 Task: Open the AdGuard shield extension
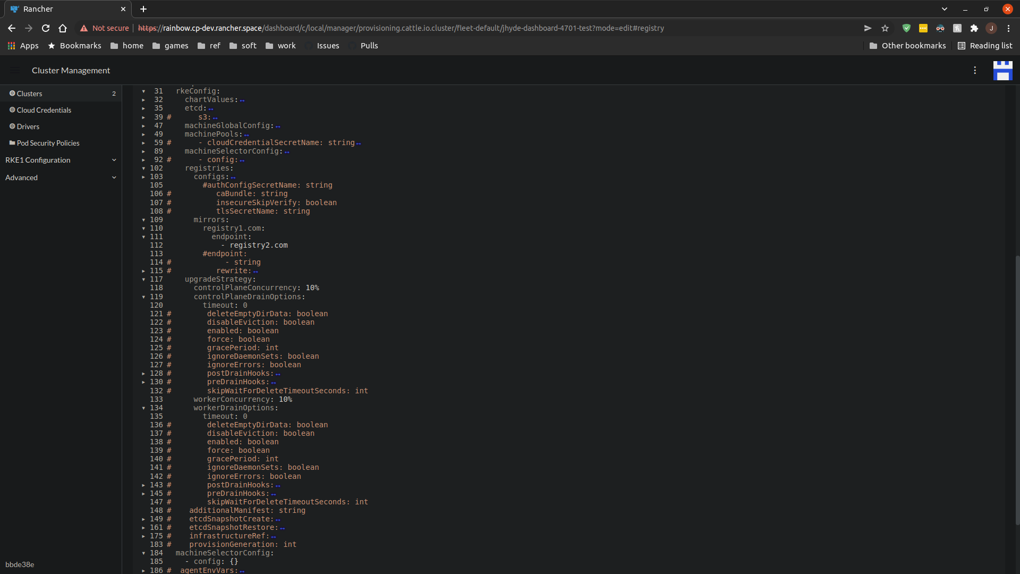(906, 28)
